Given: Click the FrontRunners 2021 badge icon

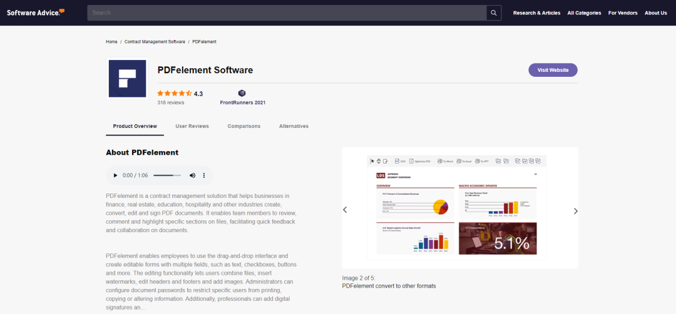Looking at the screenshot, I should 242,93.
